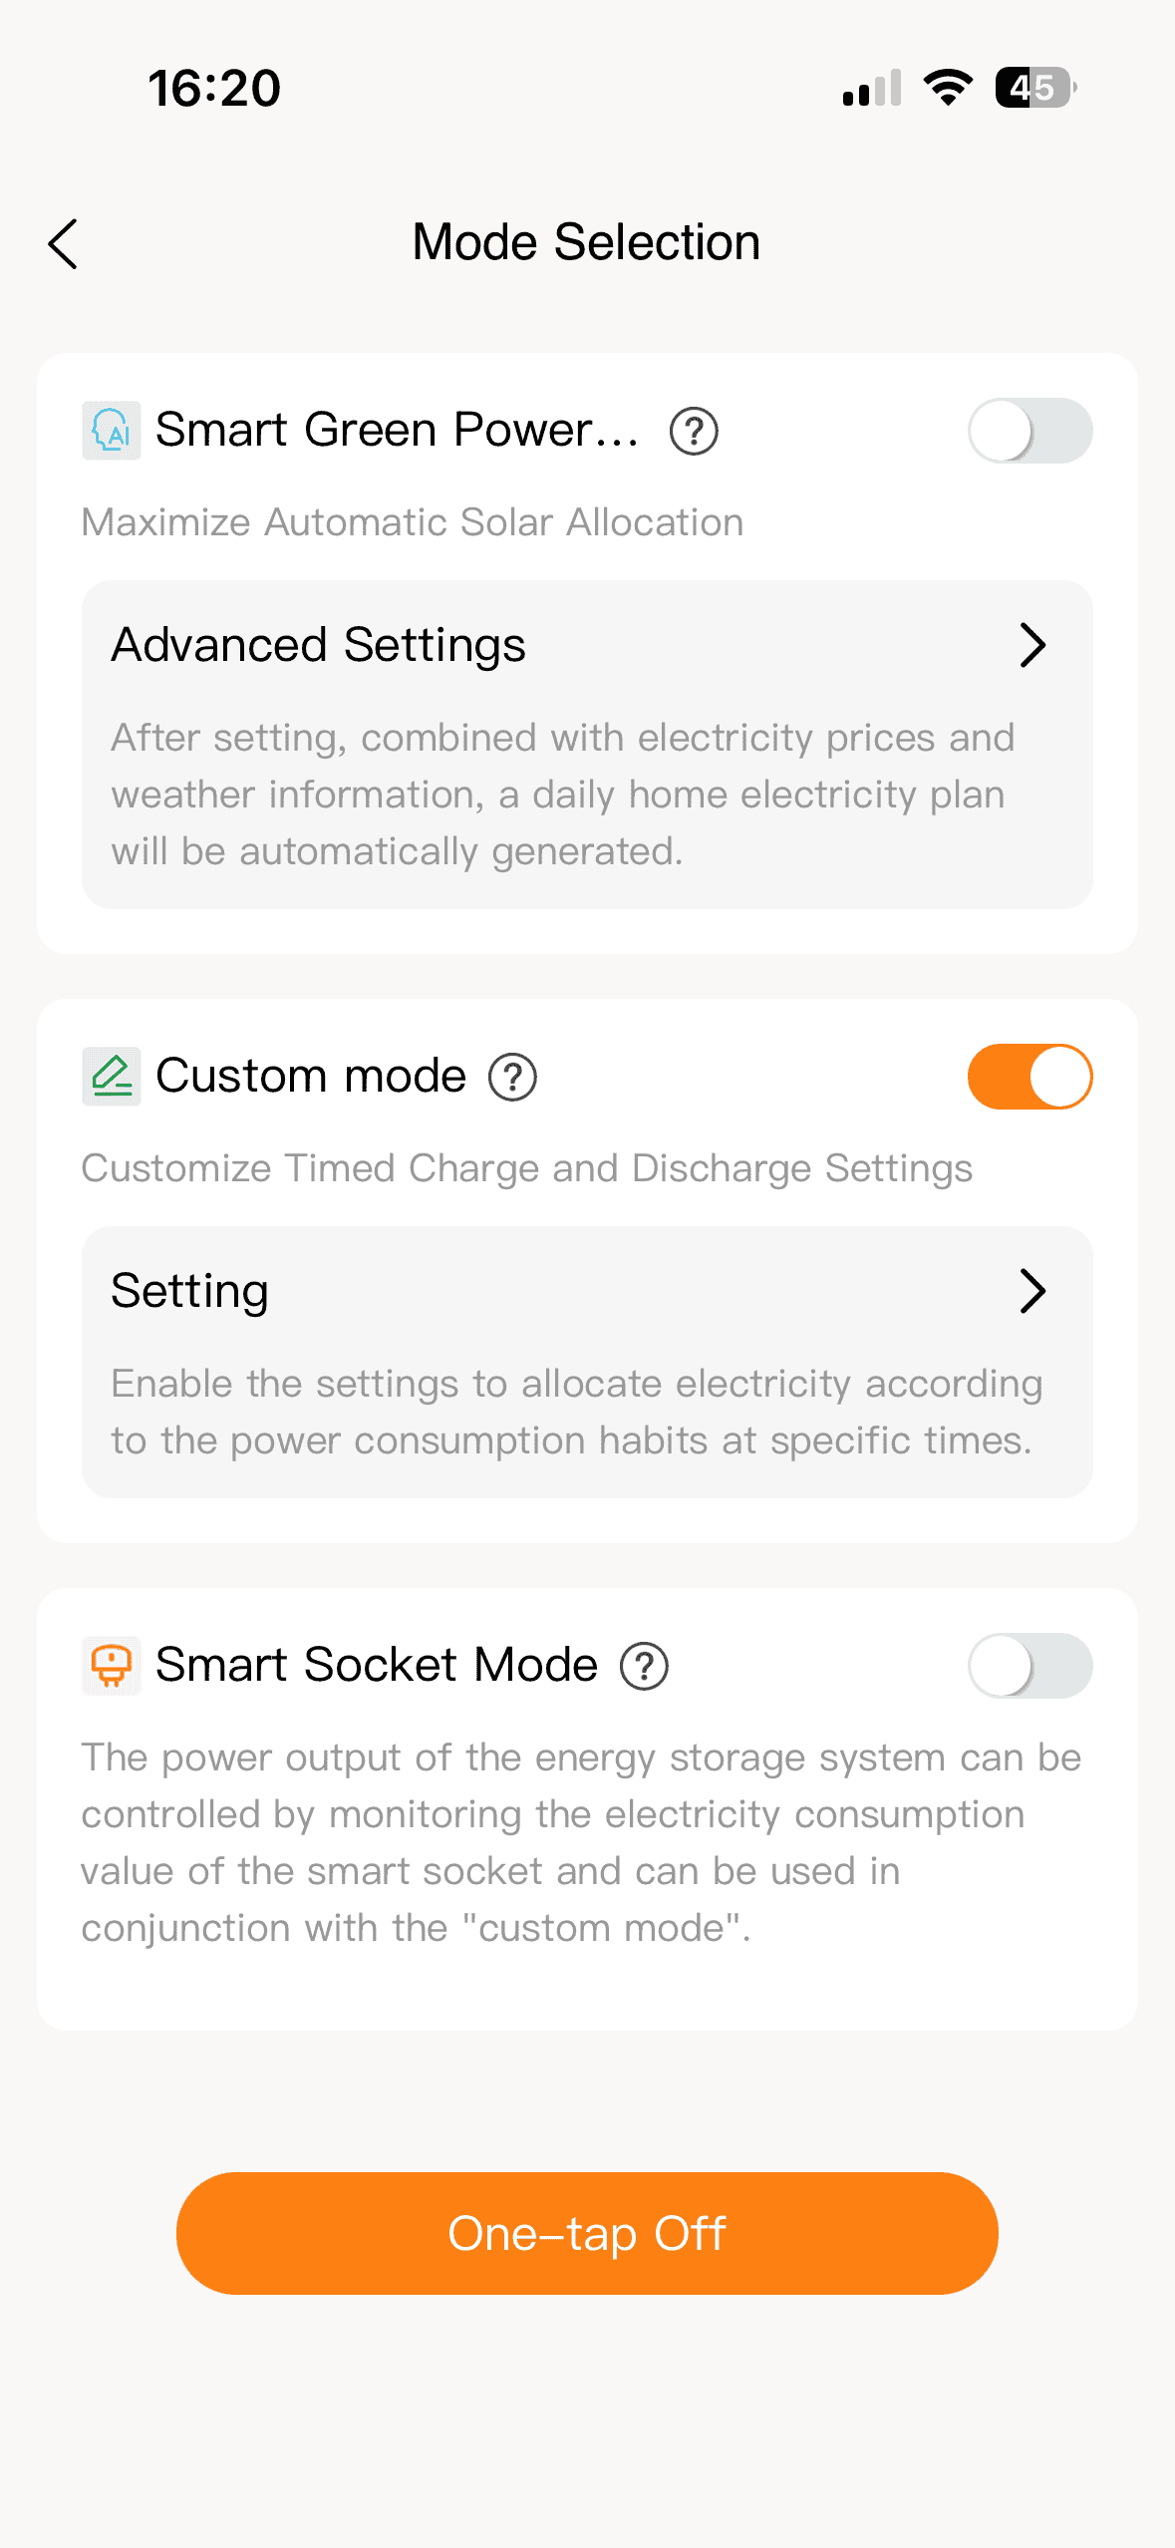Open the Custom mode help question mark

512,1078
